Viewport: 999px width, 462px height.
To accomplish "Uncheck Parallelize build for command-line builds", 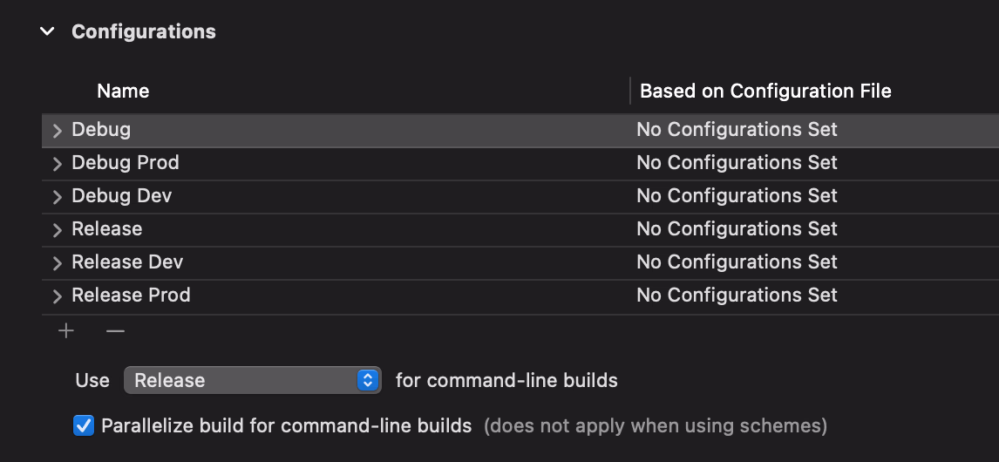I will (84, 426).
